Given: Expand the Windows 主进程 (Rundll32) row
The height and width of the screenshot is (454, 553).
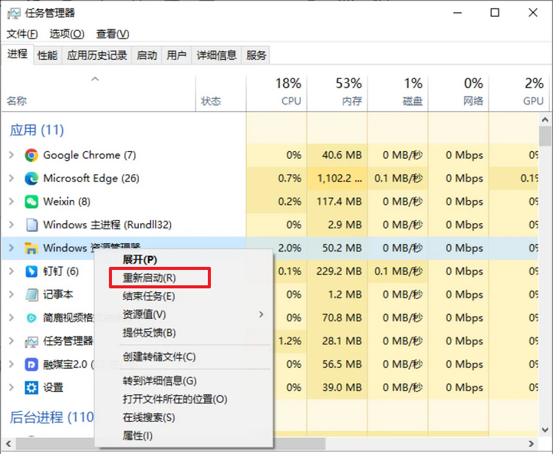Looking at the screenshot, I should (12, 225).
